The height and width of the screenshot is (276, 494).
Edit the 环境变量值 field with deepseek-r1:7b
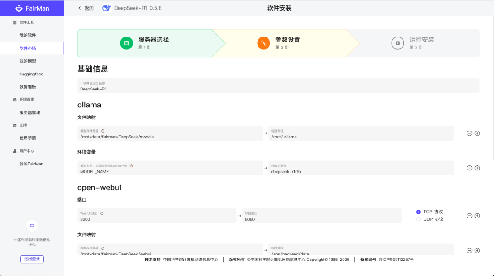point(361,168)
